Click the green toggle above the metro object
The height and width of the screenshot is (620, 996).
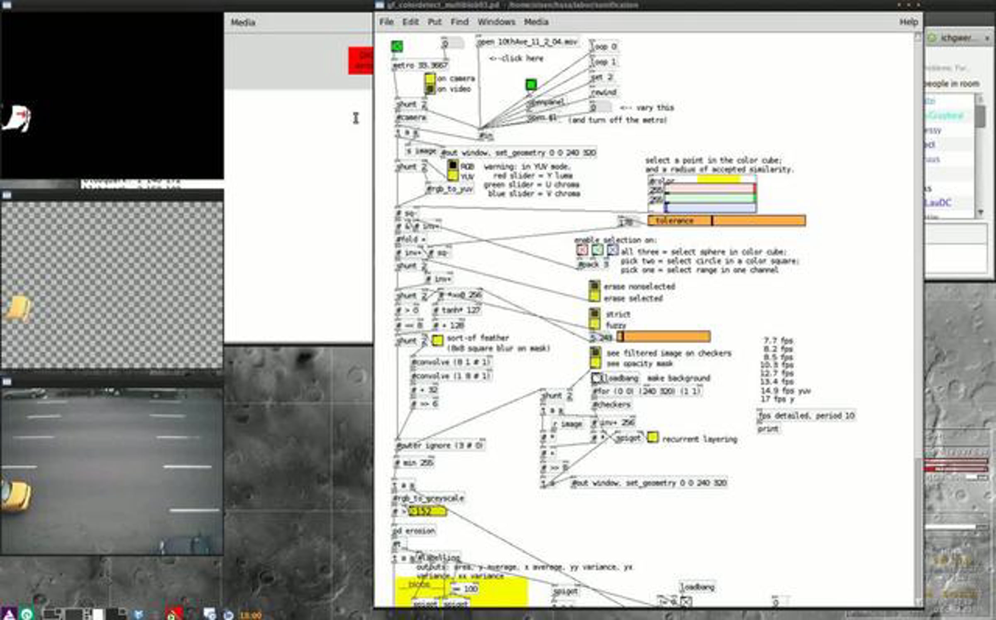(397, 47)
